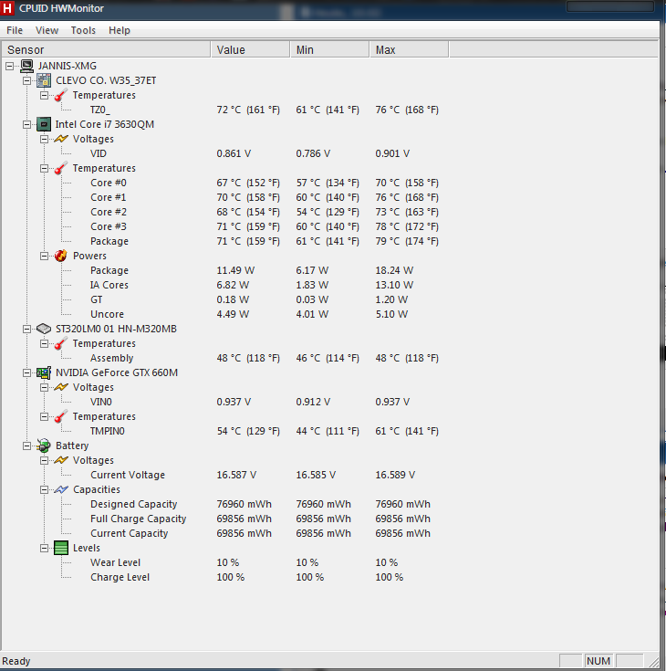Screen dimensions: 666x671
Task: Collapse the NVIDIA GeForce GTX 660M node
Action: pyautogui.click(x=27, y=372)
